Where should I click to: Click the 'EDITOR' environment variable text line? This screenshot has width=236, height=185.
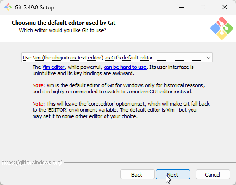[114, 110]
